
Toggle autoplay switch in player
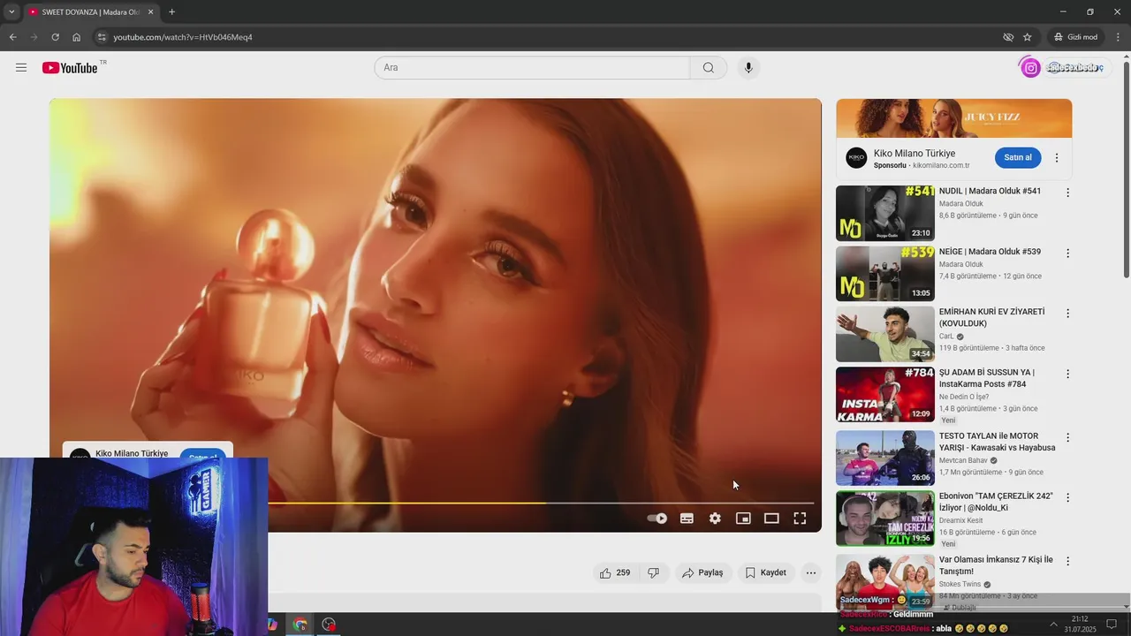[657, 519]
